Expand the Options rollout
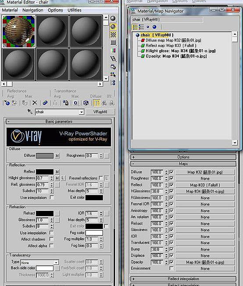 [x=183, y=157]
